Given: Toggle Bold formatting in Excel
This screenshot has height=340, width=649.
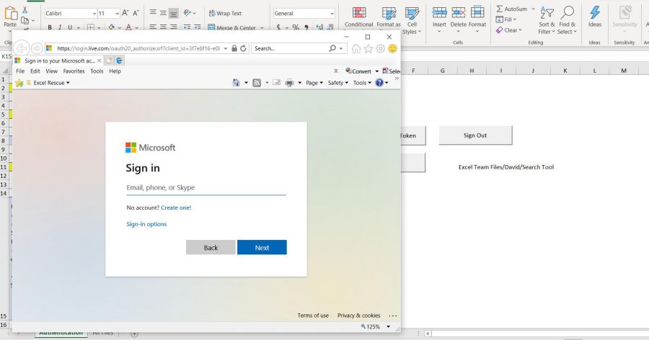Looking at the screenshot, I should (50, 27).
